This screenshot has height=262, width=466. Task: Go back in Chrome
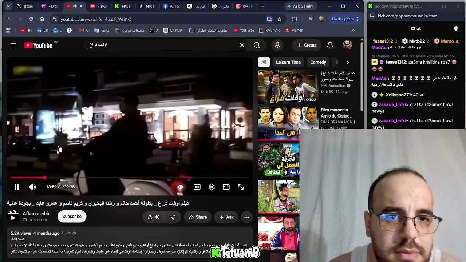point(9,19)
